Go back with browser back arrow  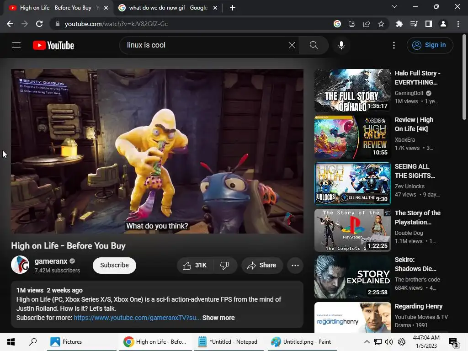click(10, 24)
